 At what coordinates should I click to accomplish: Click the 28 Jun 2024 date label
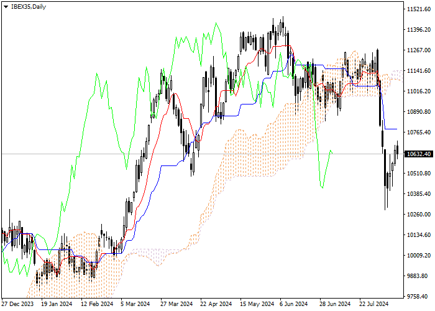tap(335, 304)
